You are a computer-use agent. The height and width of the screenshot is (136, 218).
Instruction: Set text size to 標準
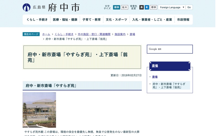[x=116, y=7]
